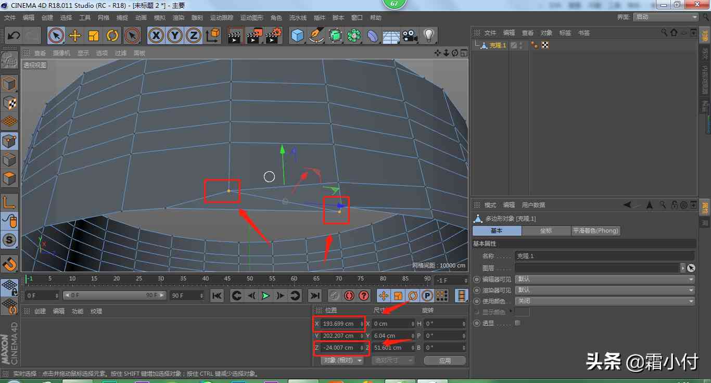Tick the 透显 (X-Ray) checkbox
This screenshot has height=383, width=711.
(x=517, y=323)
